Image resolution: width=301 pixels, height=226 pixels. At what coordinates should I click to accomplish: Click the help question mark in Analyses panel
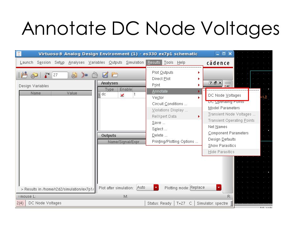click(x=211, y=83)
